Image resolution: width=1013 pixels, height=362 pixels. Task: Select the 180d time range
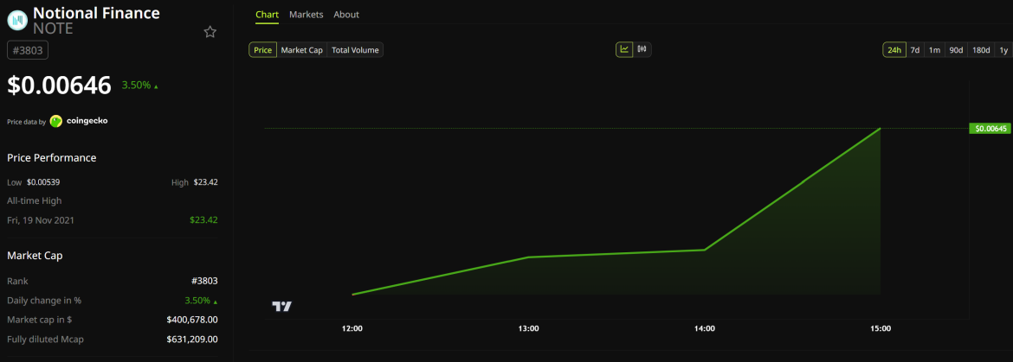[x=981, y=49]
